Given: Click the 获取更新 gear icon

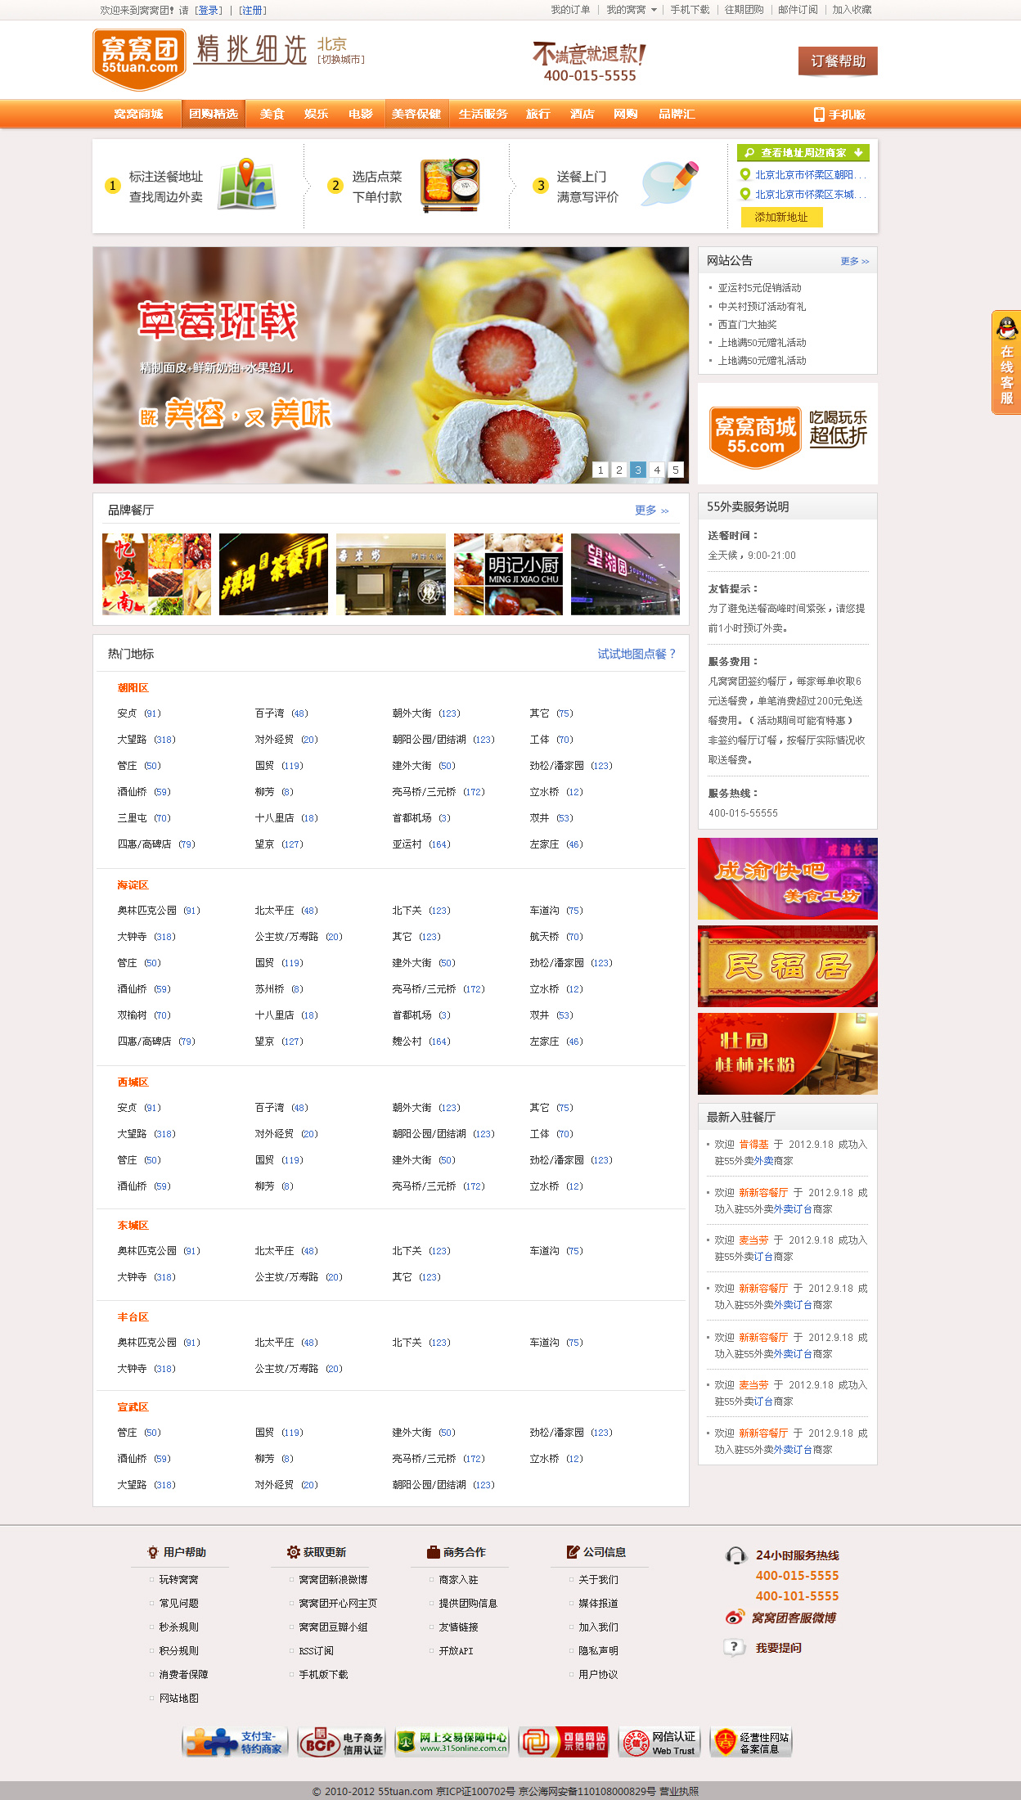Looking at the screenshot, I should tap(294, 1552).
